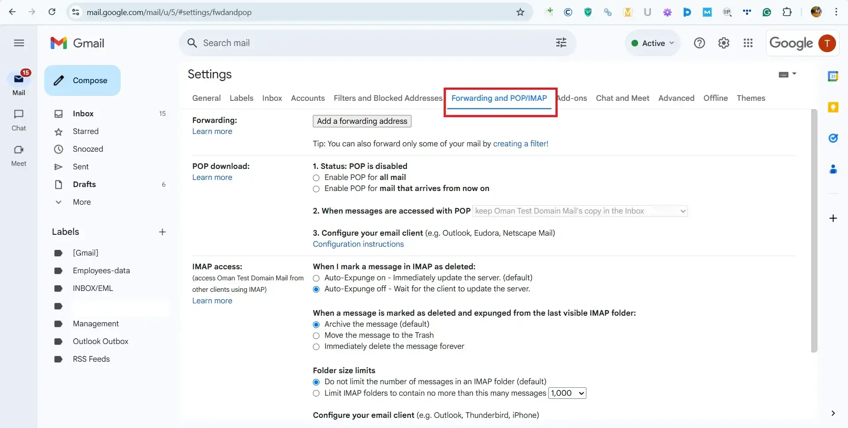Select Enable POP for all mail
The image size is (848, 428).
pos(316,178)
